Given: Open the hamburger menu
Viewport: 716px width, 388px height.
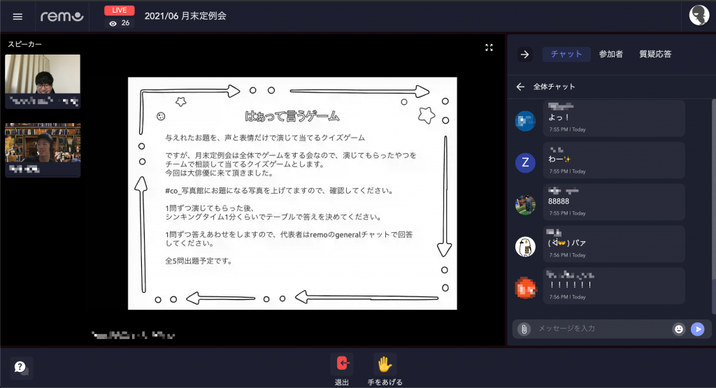Looking at the screenshot, I should 17,16.
